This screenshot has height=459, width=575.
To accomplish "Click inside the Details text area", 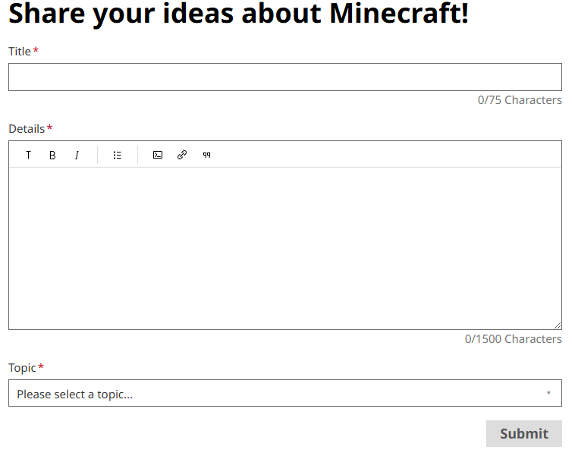I will tap(284, 248).
